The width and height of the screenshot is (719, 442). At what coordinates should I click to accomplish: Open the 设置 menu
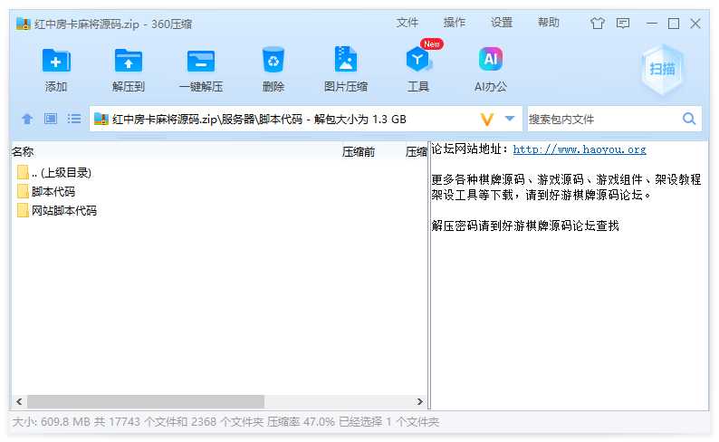(502, 23)
